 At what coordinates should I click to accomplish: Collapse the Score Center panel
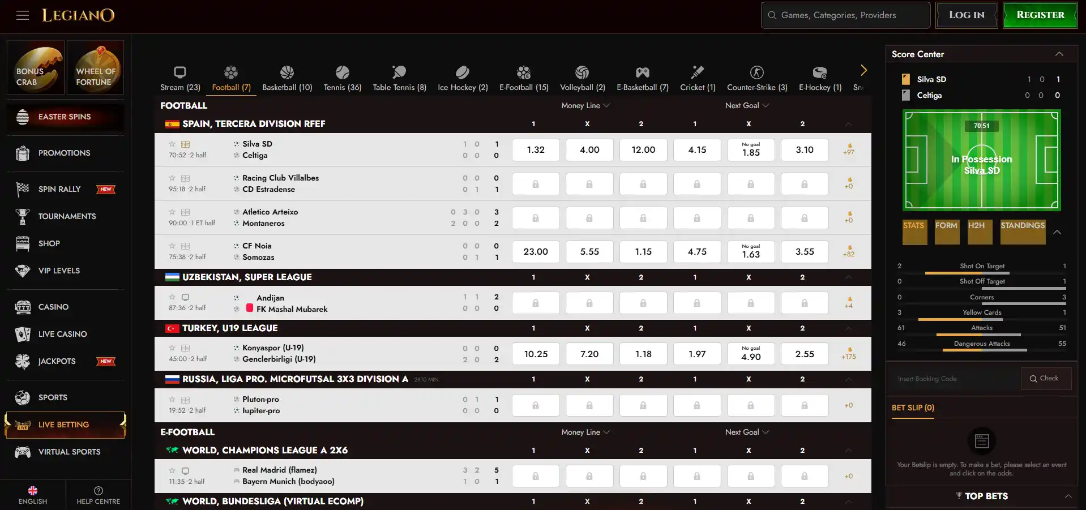[1059, 54]
